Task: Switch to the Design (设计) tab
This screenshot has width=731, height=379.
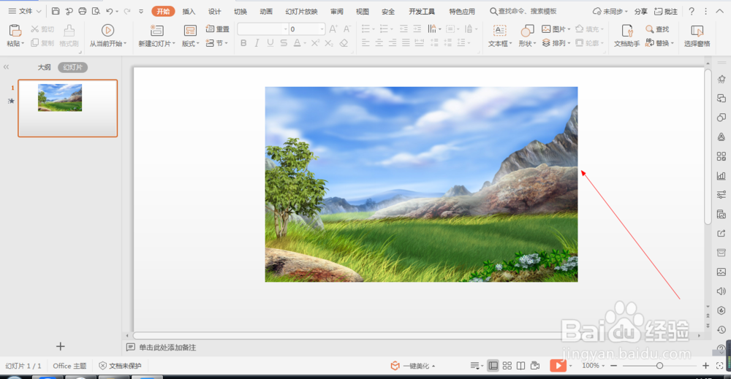Action: pyautogui.click(x=214, y=12)
